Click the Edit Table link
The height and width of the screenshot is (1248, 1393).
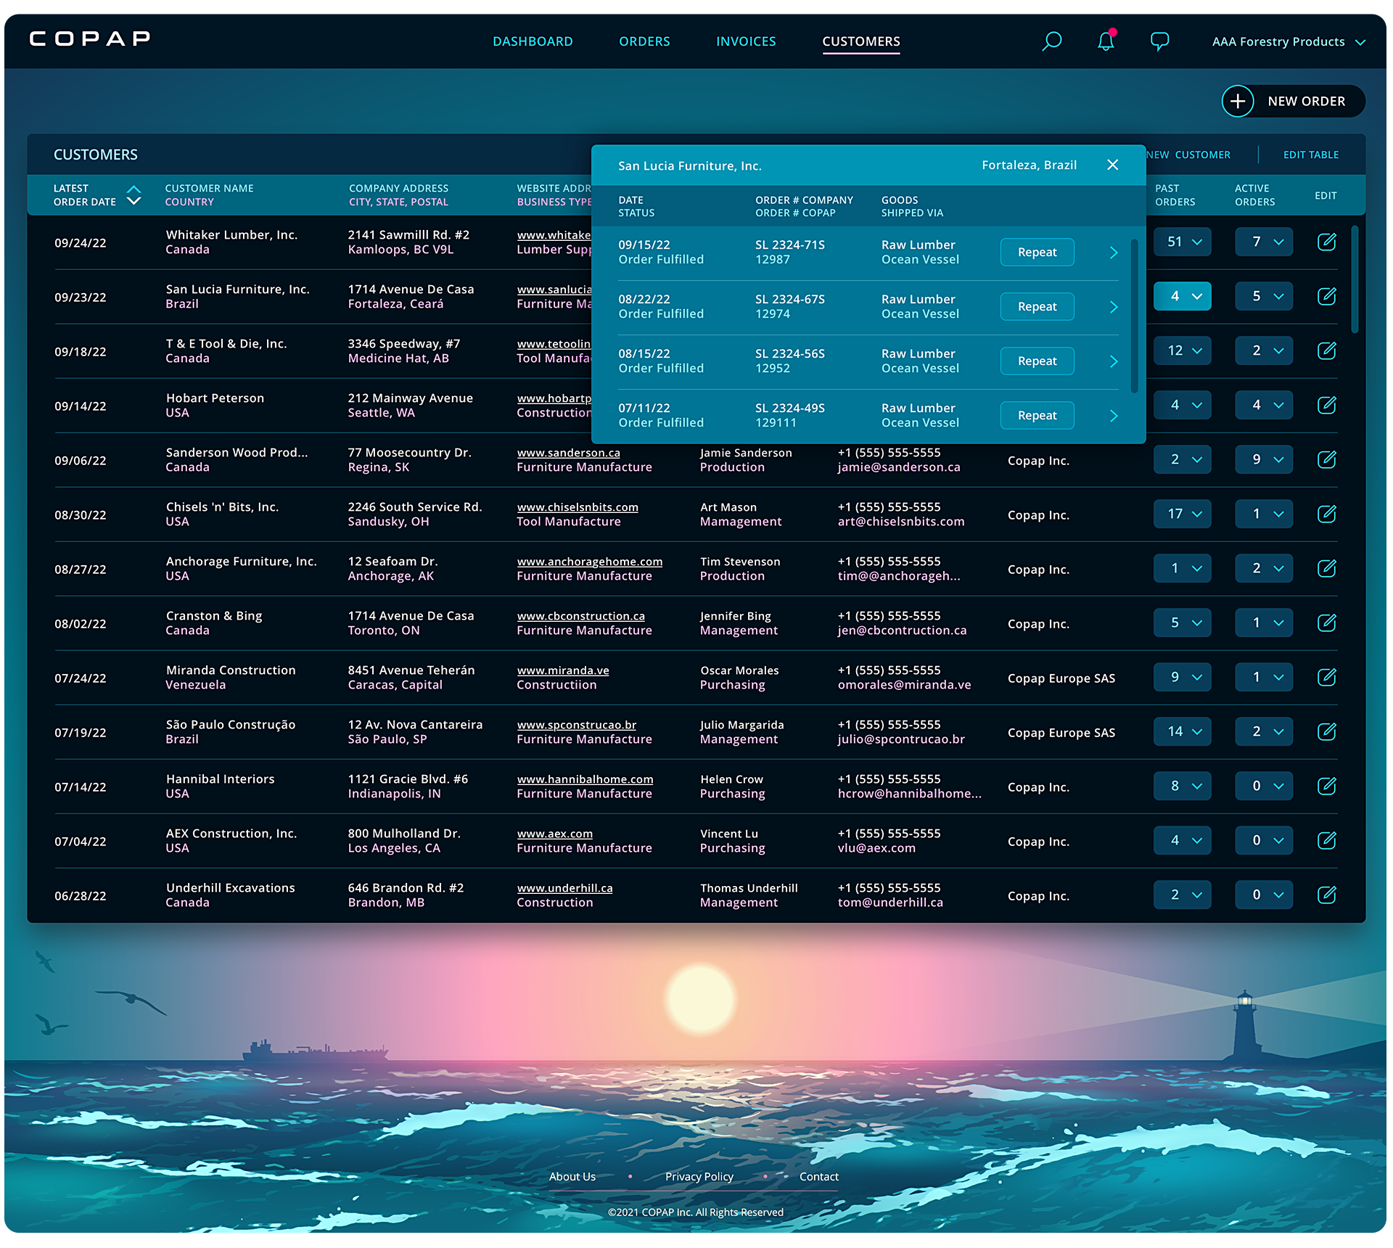[x=1311, y=155]
